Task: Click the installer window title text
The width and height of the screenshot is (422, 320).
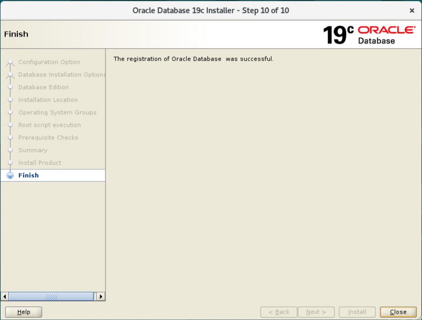Action: pos(211,11)
